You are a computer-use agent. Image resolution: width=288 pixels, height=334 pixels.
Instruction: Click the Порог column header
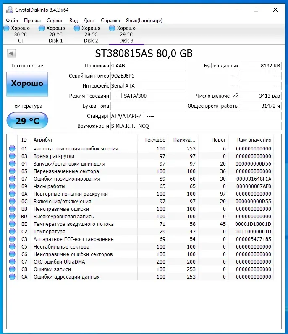[x=213, y=140]
